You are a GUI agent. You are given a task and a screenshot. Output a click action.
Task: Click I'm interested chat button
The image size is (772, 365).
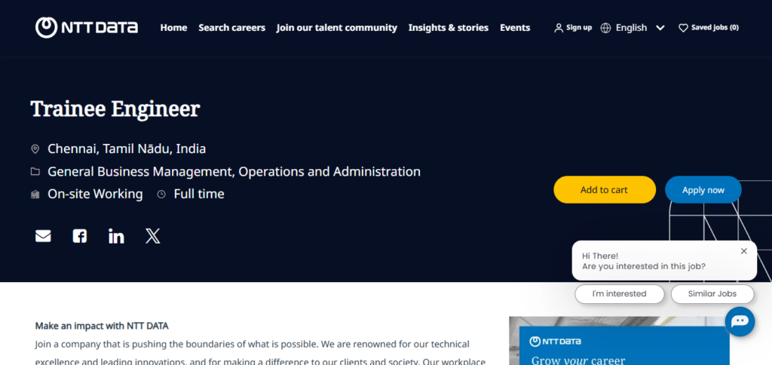click(620, 294)
